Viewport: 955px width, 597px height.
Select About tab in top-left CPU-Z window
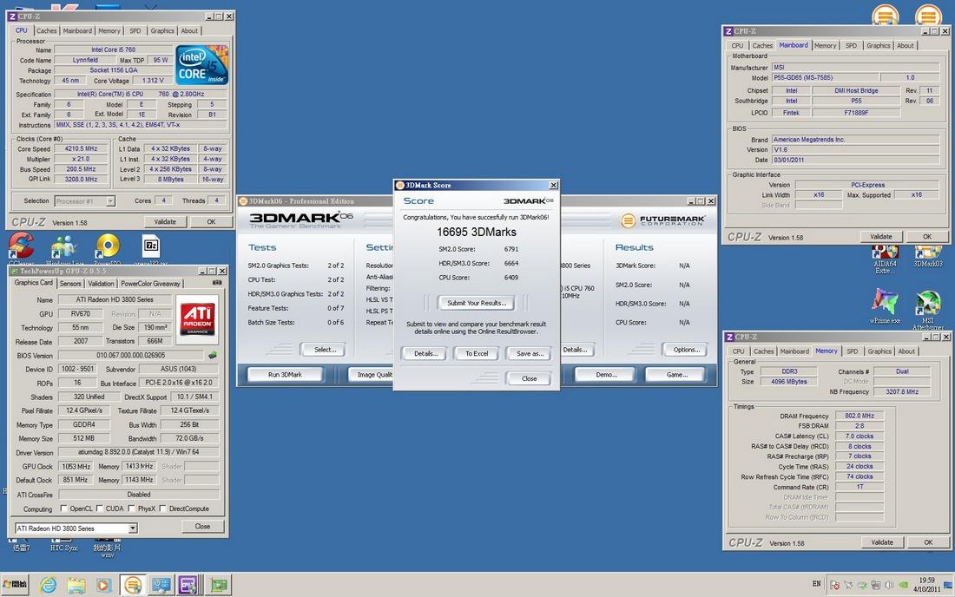point(189,30)
